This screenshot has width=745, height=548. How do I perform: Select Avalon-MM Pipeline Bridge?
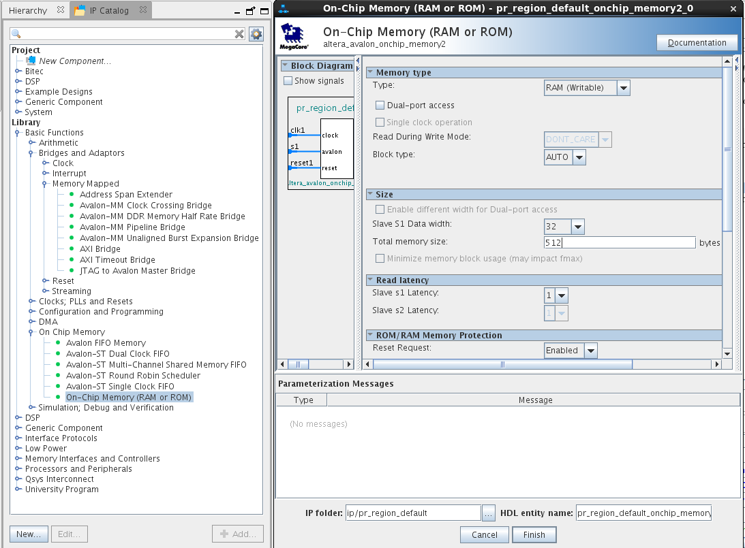click(x=132, y=227)
